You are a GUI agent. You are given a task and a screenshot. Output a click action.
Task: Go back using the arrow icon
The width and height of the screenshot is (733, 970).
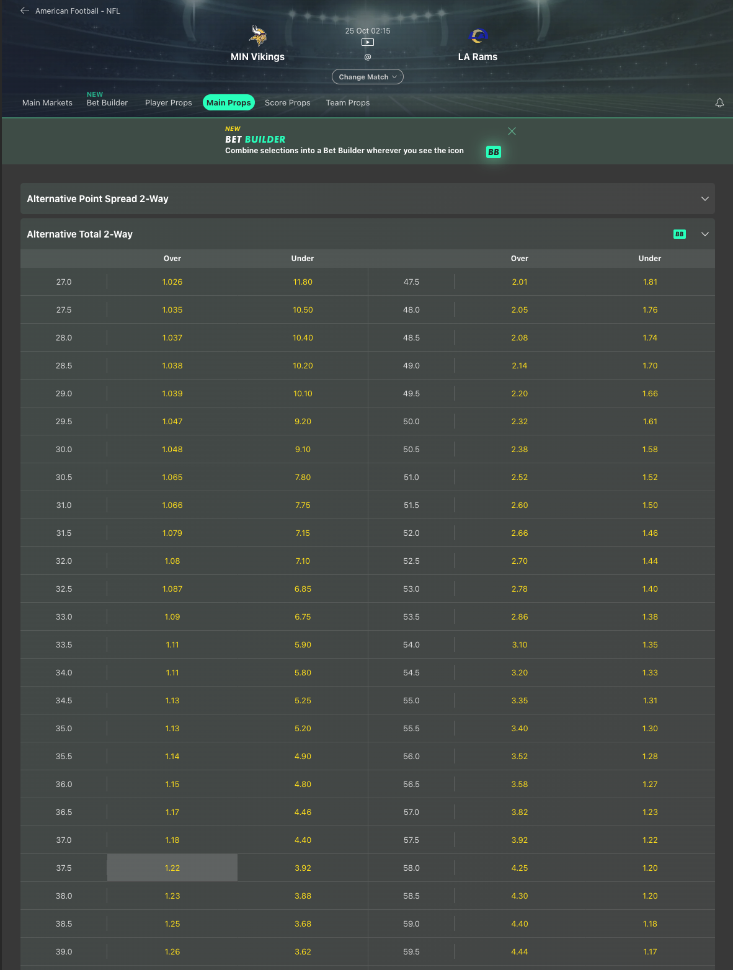point(25,11)
